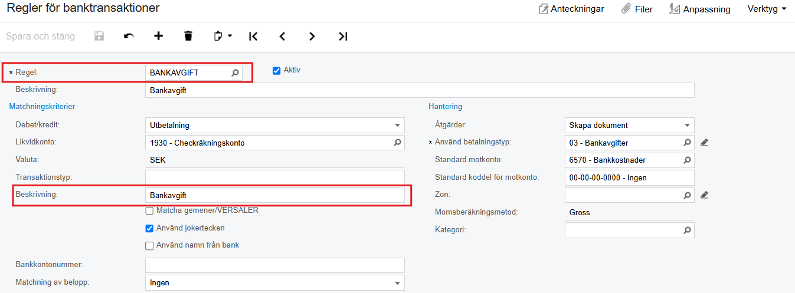
Task: Enable Matcha gemener/VERSALER checkbox
Action: (149, 210)
